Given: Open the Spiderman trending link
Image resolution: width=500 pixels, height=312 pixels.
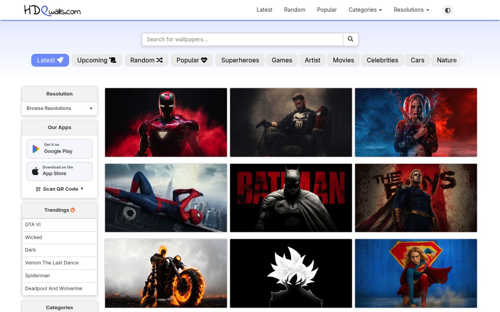Looking at the screenshot, I should [59, 276].
